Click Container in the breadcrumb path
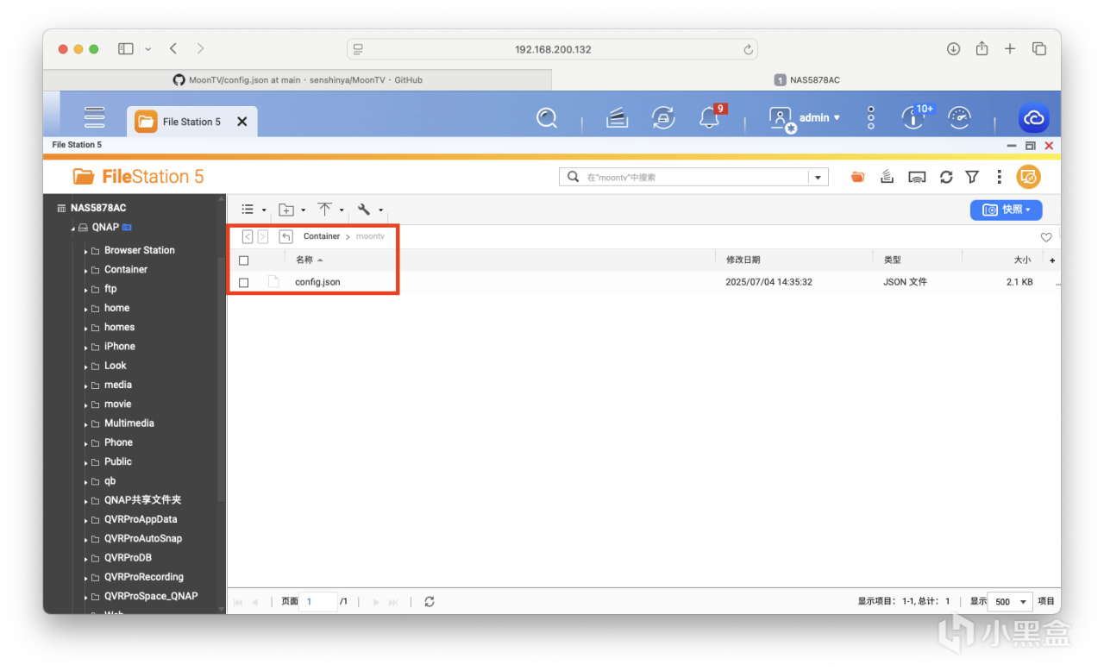1104x671 pixels. coord(322,236)
